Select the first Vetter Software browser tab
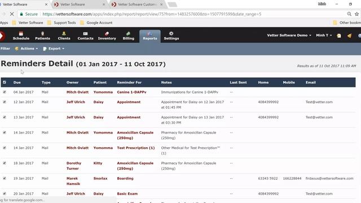The width and height of the screenshot is (361, 203). [x=23, y=5]
